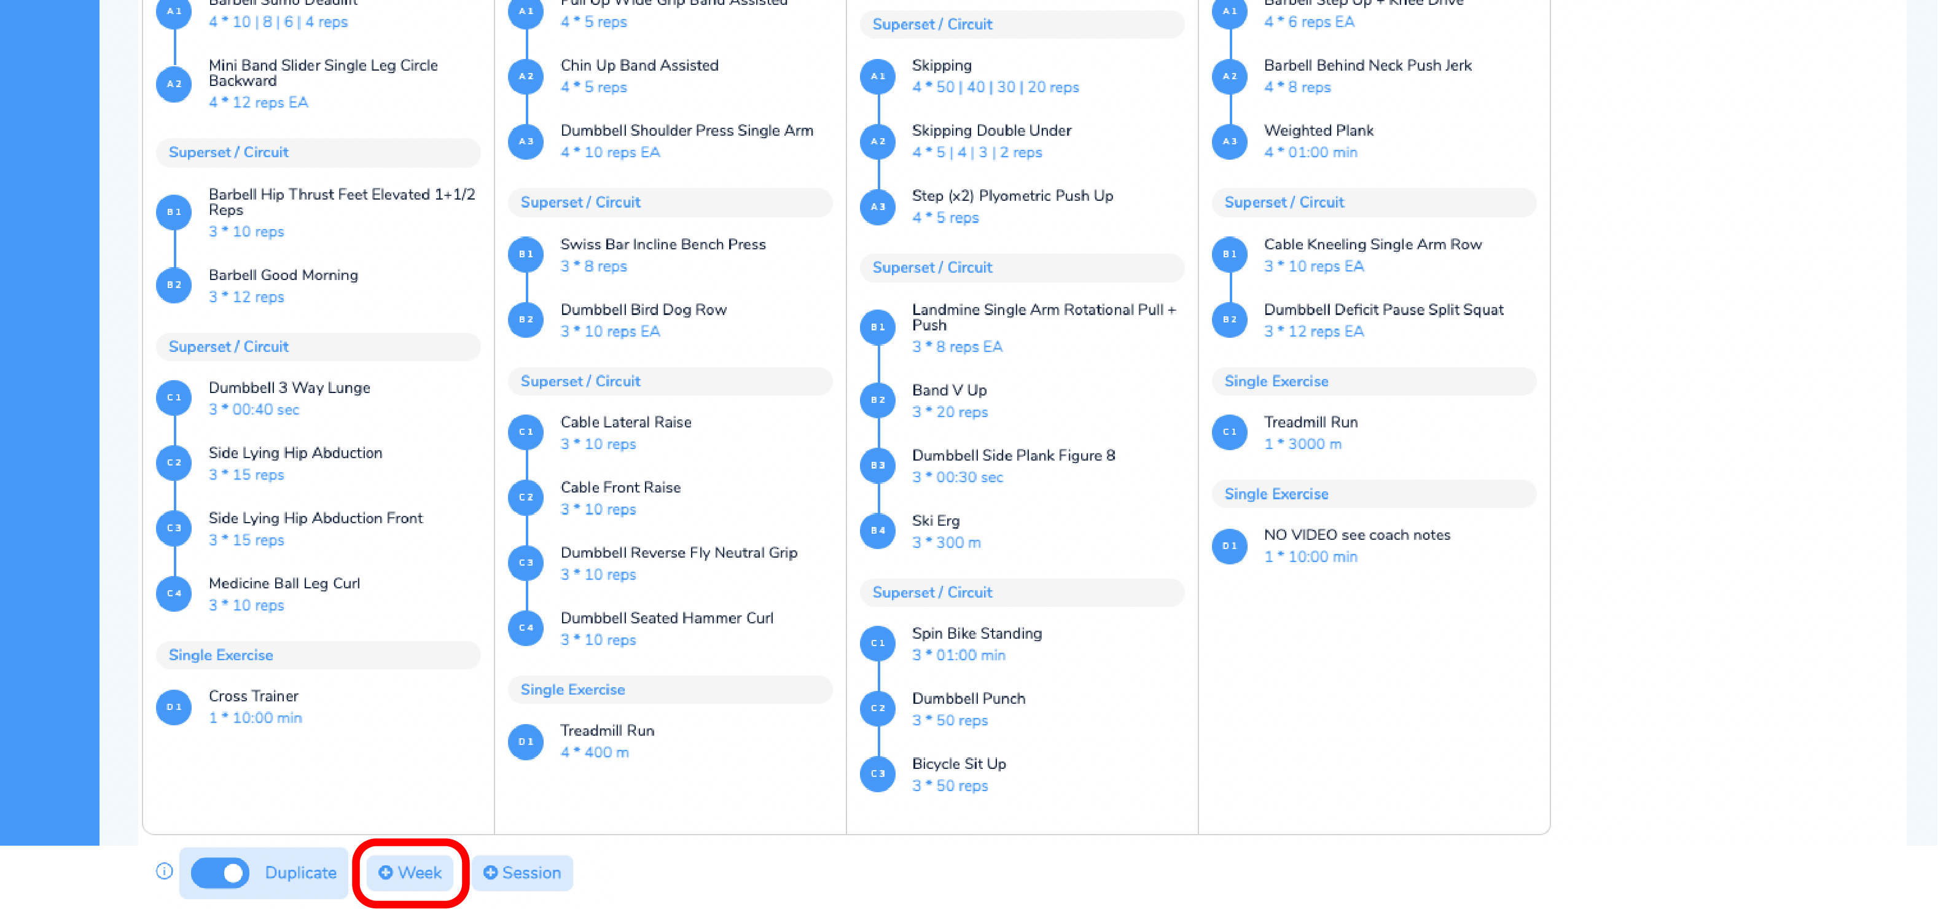Click '3 * 00:40 sec' under Dumbbell 3 Way Lunge
This screenshot has height=912, width=1938.
pyautogui.click(x=254, y=410)
